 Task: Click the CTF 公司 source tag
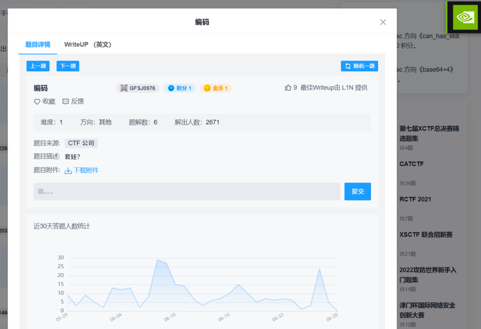[81, 143]
